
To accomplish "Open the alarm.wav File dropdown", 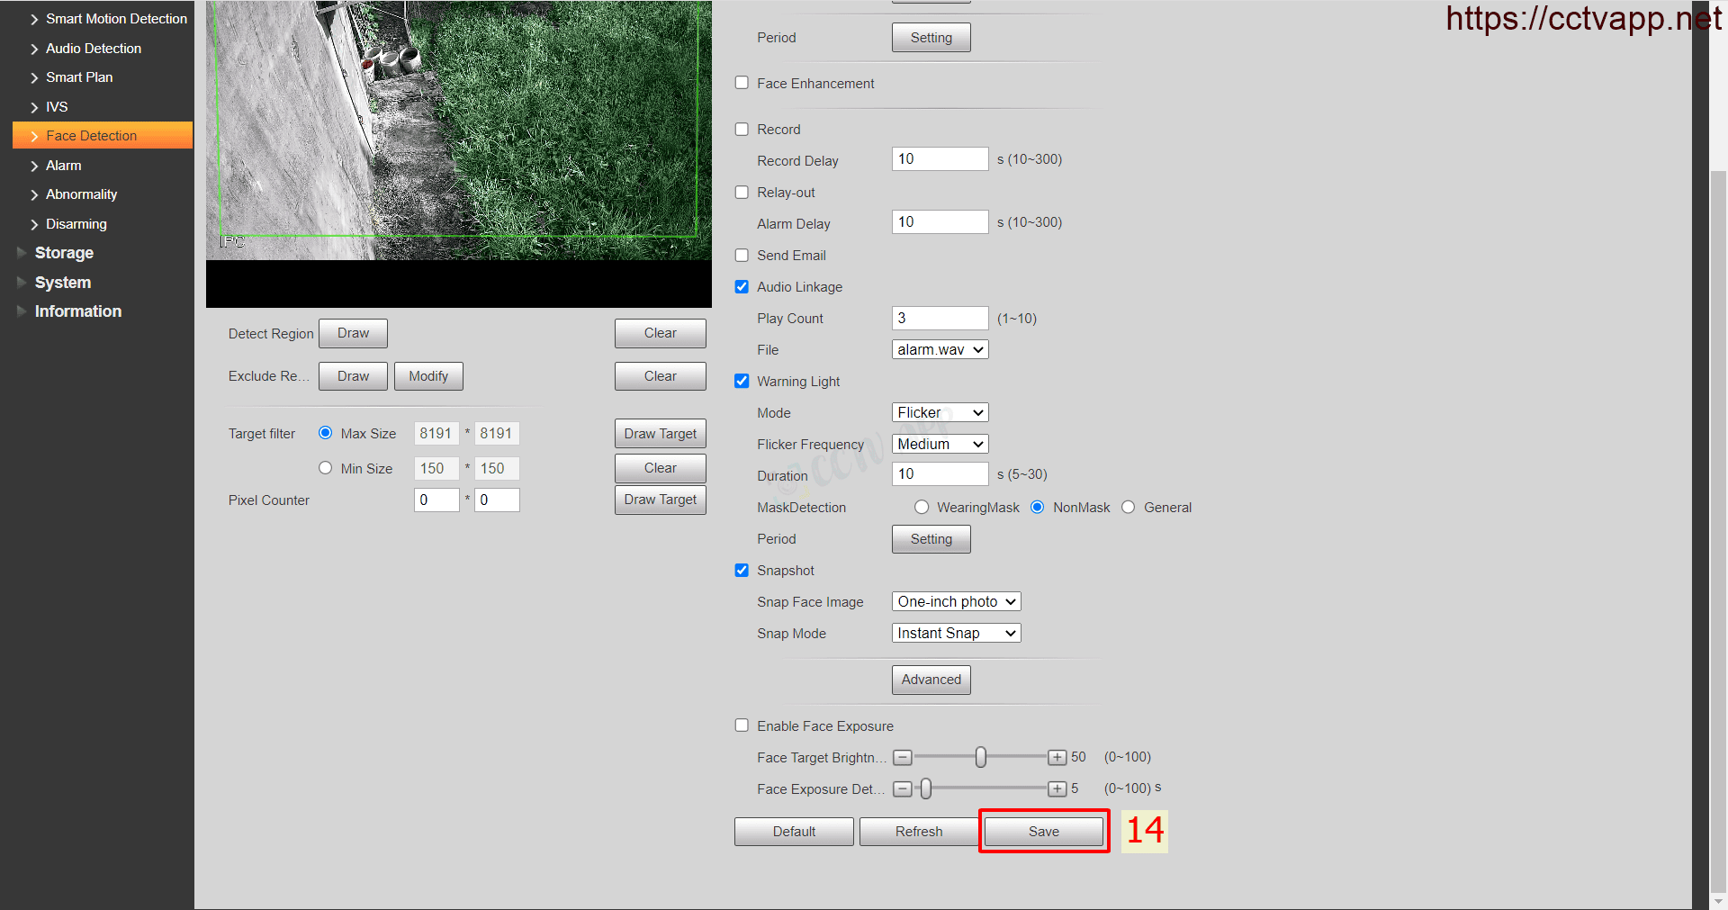I will (940, 349).
